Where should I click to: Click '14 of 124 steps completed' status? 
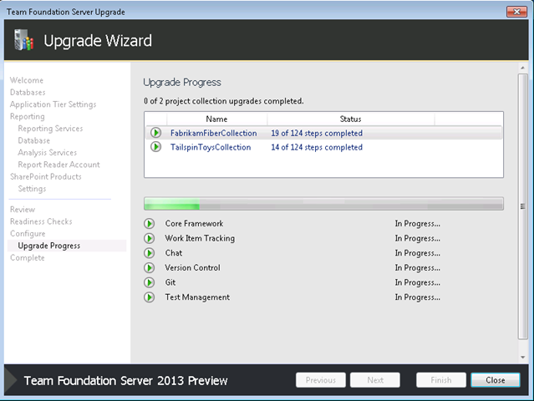(x=317, y=147)
